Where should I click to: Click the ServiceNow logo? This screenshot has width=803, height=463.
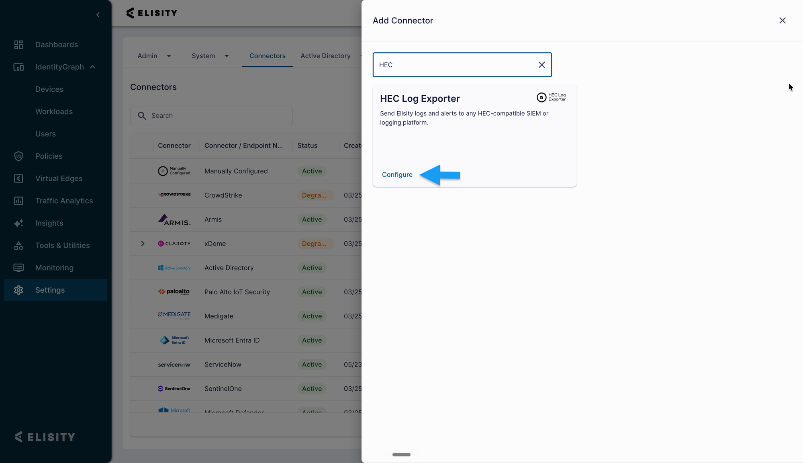pos(174,365)
